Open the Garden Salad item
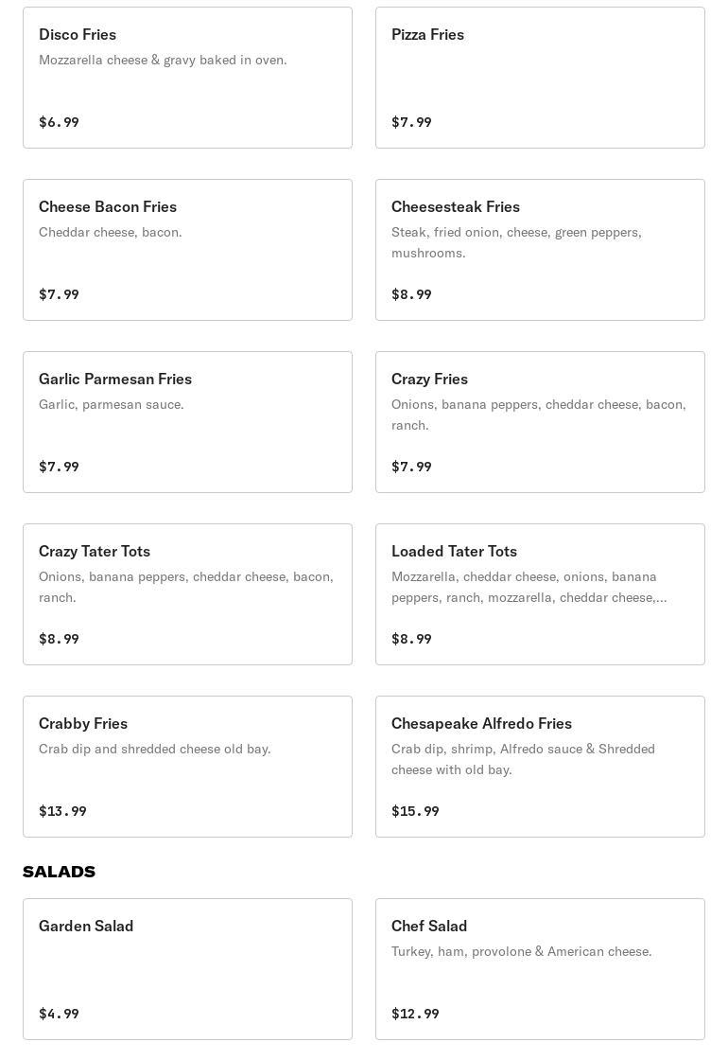The width and height of the screenshot is (728, 1060). pos(187,969)
